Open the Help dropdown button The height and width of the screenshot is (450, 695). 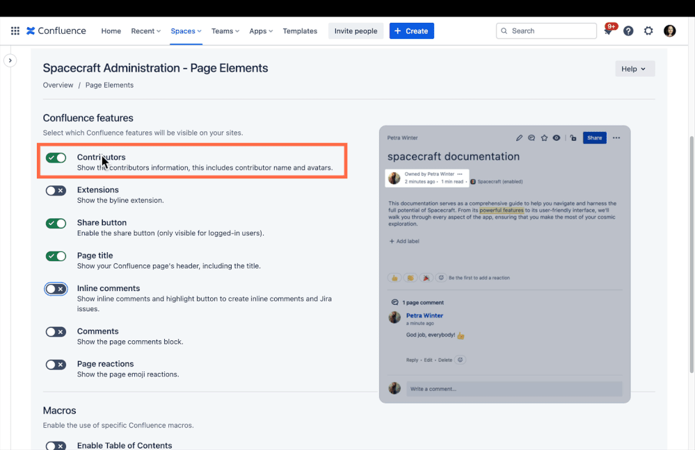[634, 68]
